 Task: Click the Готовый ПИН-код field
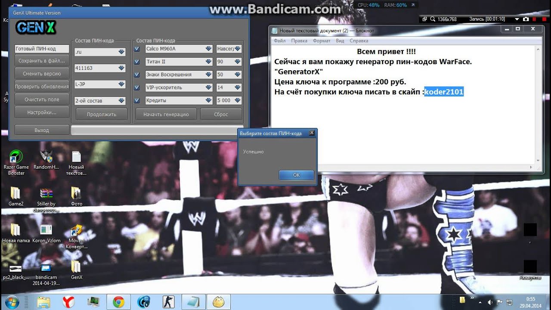coord(42,49)
